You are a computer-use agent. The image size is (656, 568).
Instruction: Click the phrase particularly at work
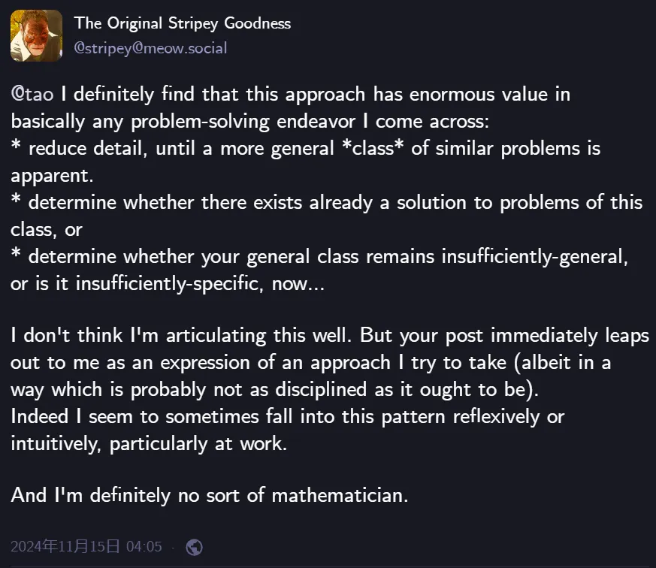pos(198,444)
